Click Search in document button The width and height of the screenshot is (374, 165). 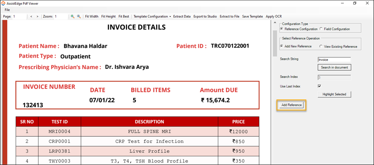334,67
